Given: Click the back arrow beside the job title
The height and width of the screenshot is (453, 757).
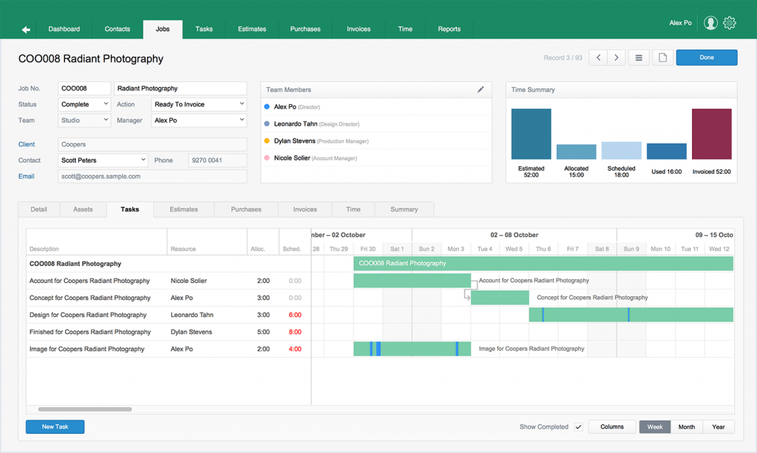Looking at the screenshot, I should click(24, 29).
